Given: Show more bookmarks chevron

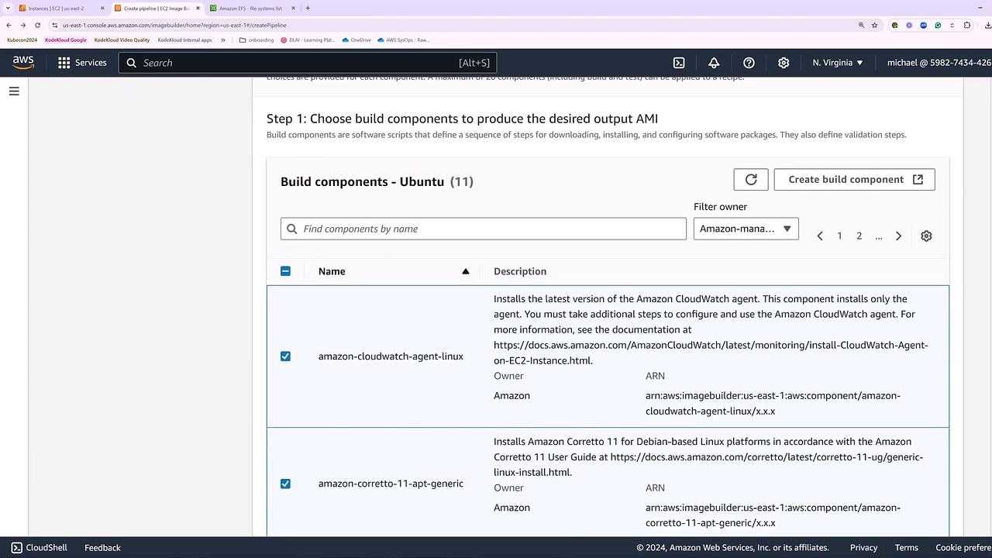Looking at the screenshot, I should pos(223,40).
